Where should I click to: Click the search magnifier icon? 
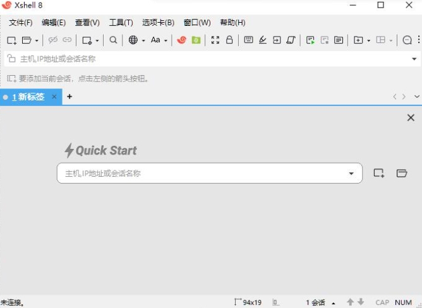(x=113, y=40)
